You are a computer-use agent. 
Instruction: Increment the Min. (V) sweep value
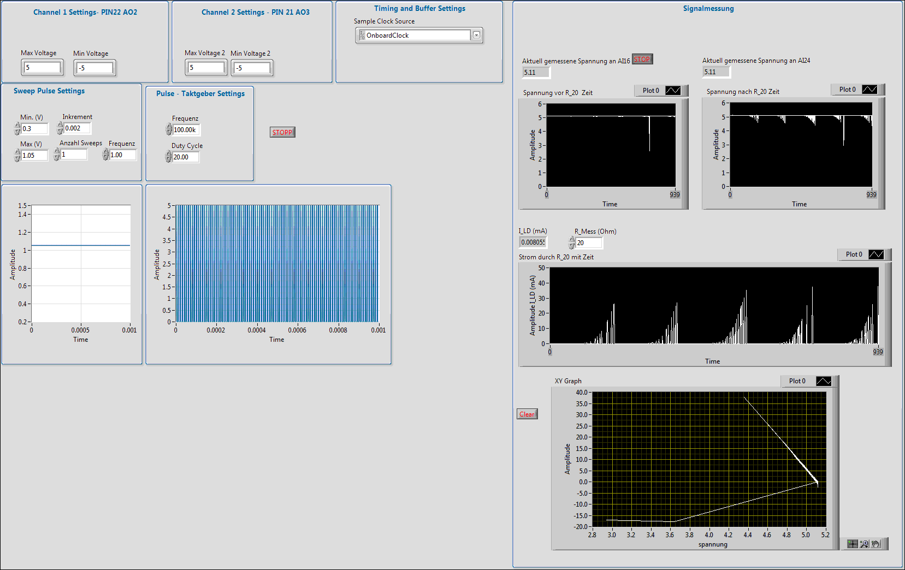point(17,126)
